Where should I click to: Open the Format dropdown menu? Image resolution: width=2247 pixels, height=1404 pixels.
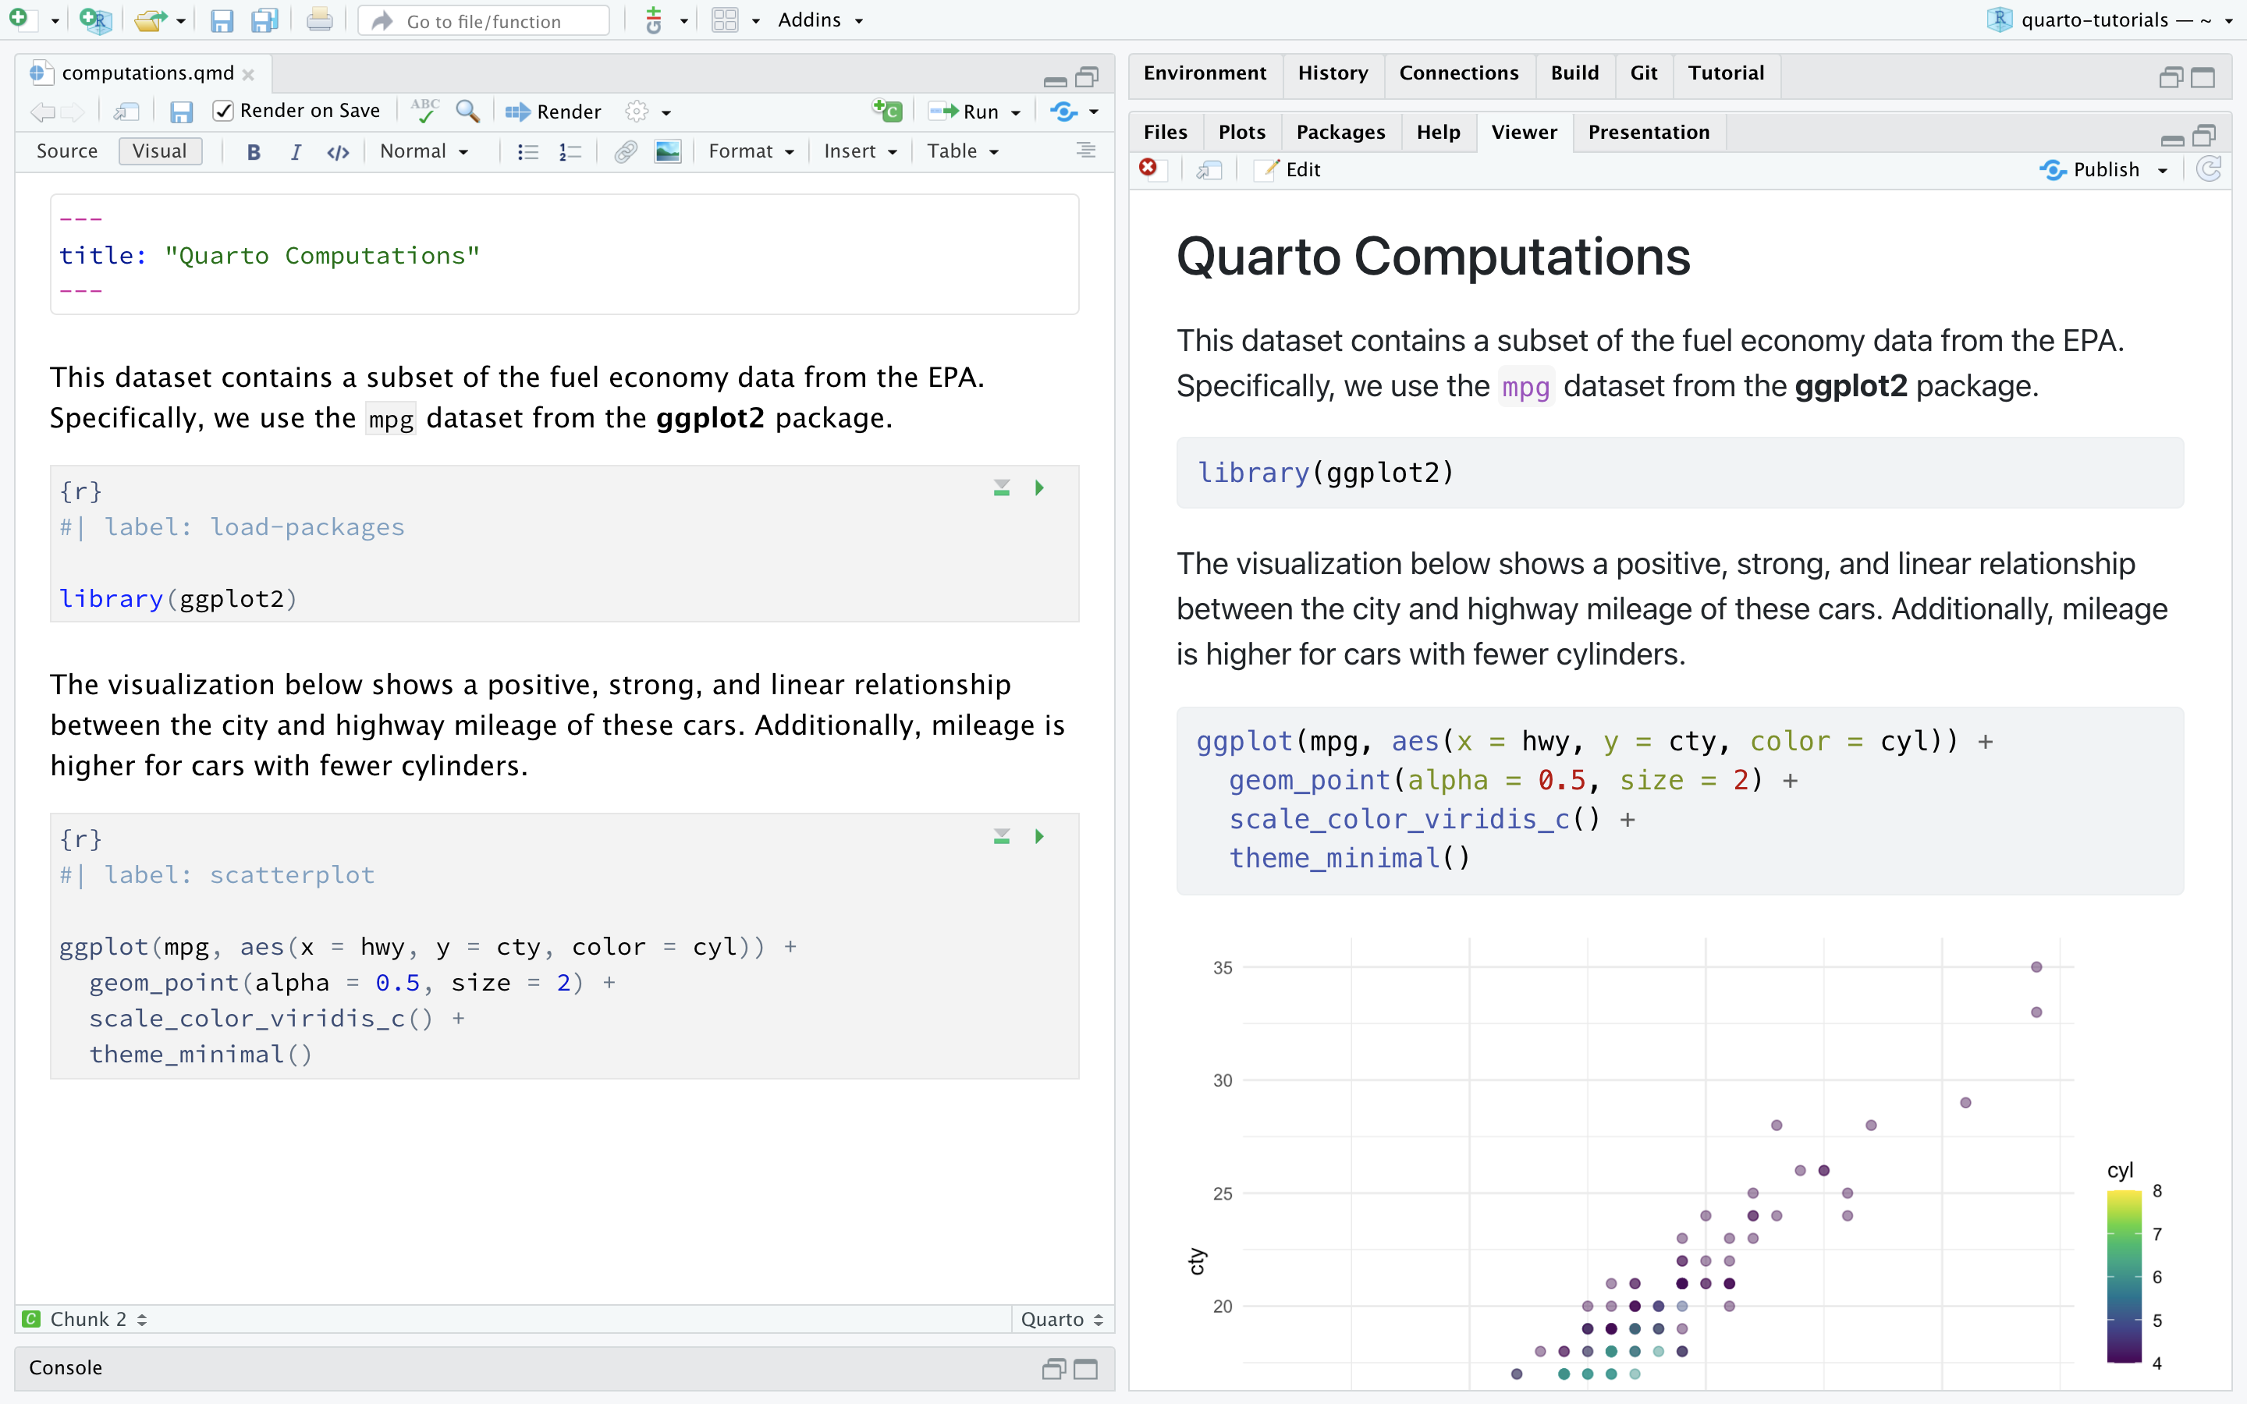pyautogui.click(x=749, y=152)
